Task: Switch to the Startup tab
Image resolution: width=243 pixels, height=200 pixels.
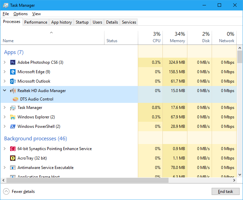Action: 82,22
